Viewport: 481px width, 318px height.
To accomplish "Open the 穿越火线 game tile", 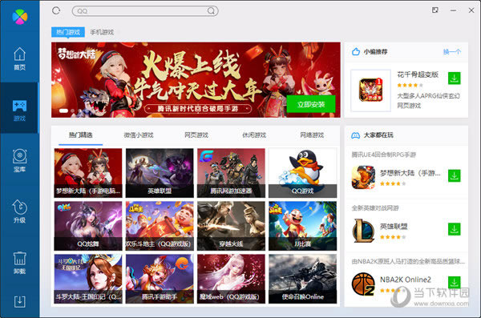I will pos(231,226).
